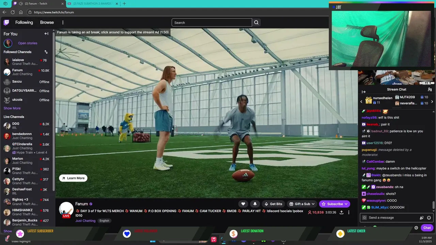Open Benjamin_Bucks live channel
The width and height of the screenshot is (436, 245).
click(x=27, y=222)
